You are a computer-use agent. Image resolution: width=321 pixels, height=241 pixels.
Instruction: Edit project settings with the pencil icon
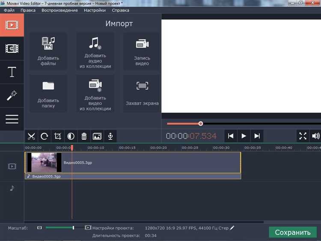pyautogui.click(x=232, y=228)
